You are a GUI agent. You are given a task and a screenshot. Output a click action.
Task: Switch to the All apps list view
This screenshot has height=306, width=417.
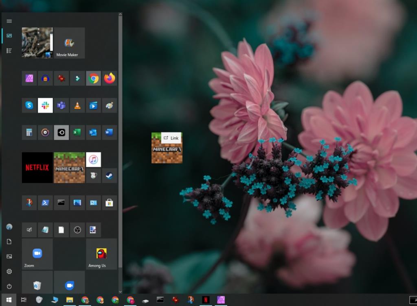pos(9,50)
